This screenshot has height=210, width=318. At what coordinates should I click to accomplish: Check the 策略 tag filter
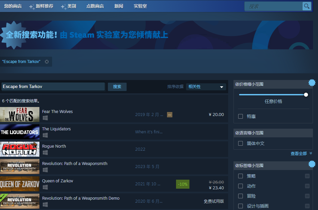point(241,176)
